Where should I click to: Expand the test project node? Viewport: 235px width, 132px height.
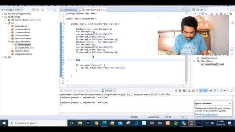coord(3,57)
